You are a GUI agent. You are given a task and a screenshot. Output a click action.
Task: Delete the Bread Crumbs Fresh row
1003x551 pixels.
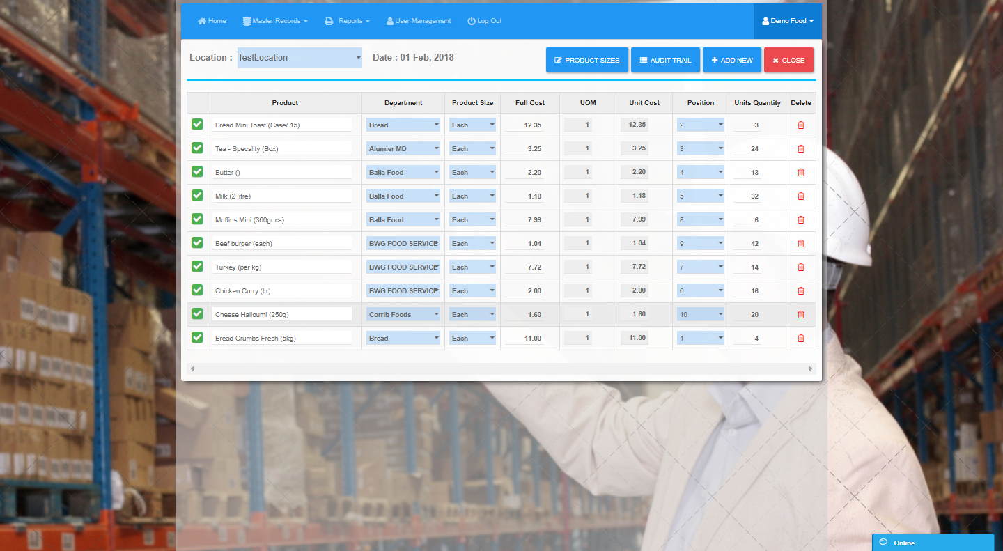click(800, 338)
